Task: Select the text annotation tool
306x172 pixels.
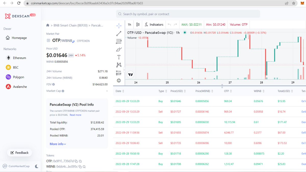Action: [x=119, y=57]
